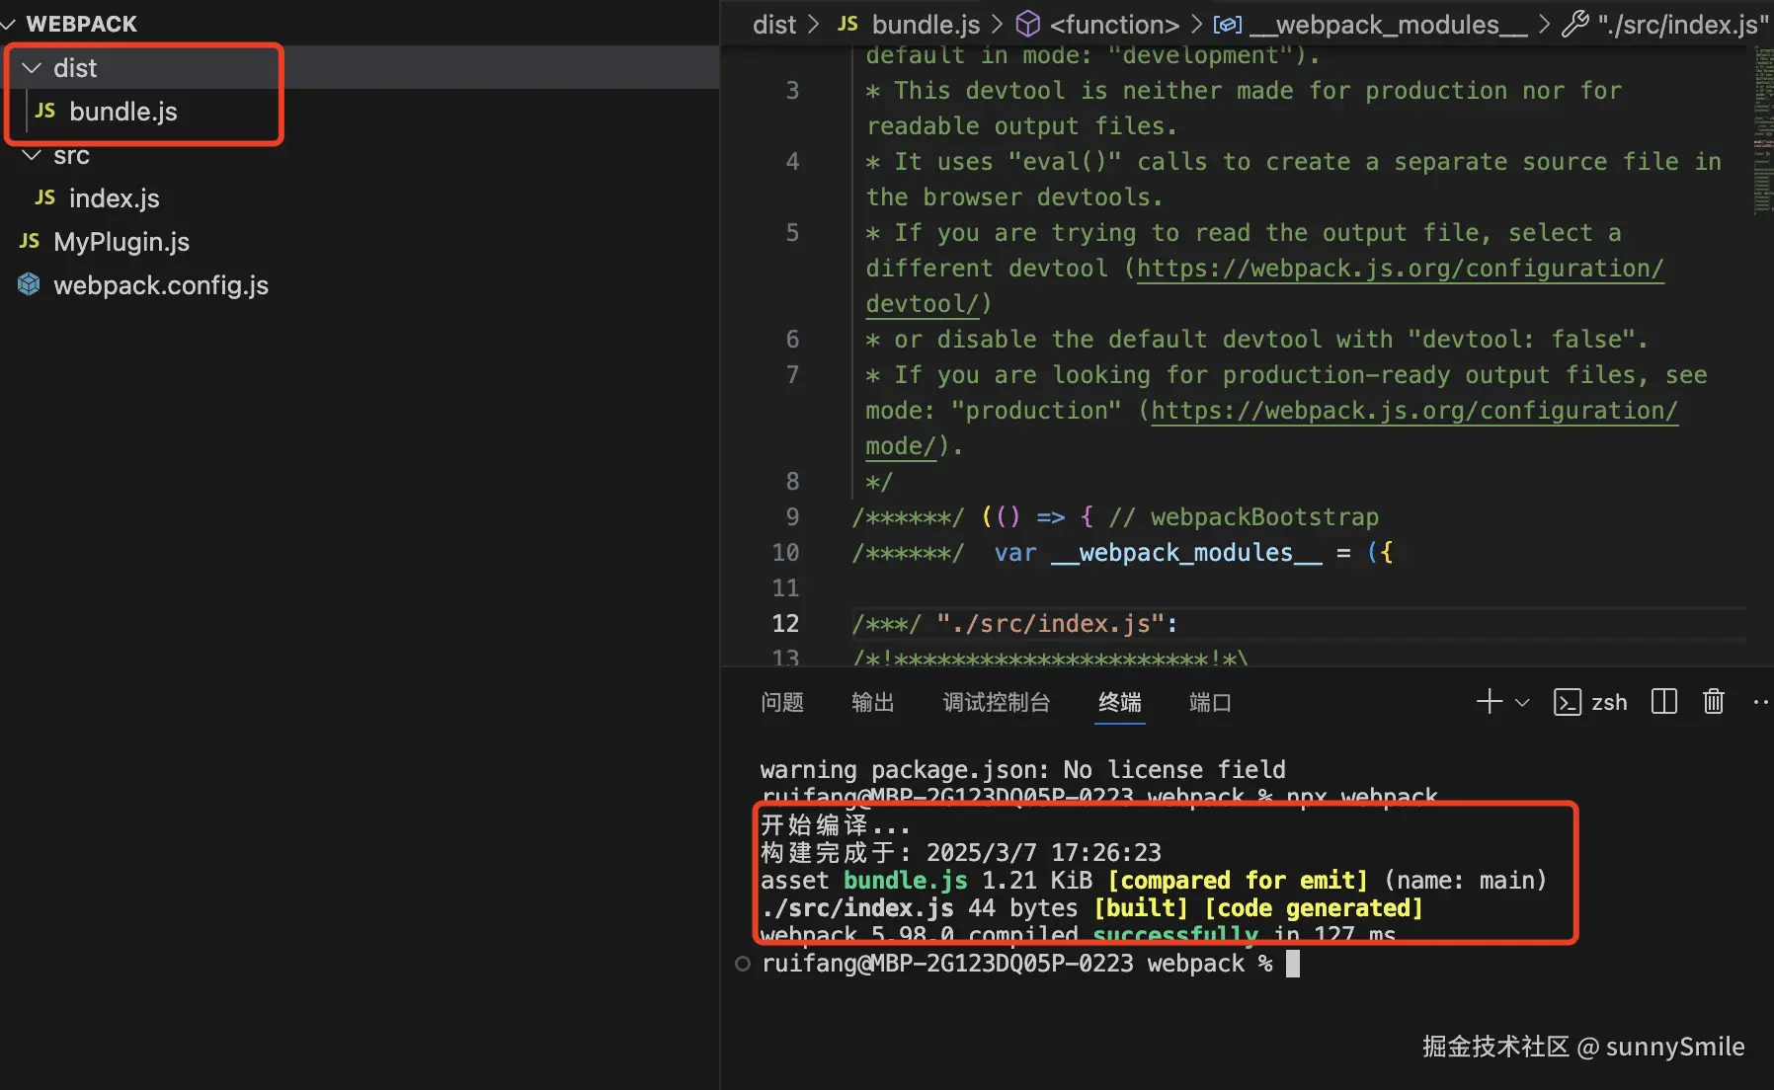
Task: Focus the terminal prompt cursor
Action: point(1293,964)
